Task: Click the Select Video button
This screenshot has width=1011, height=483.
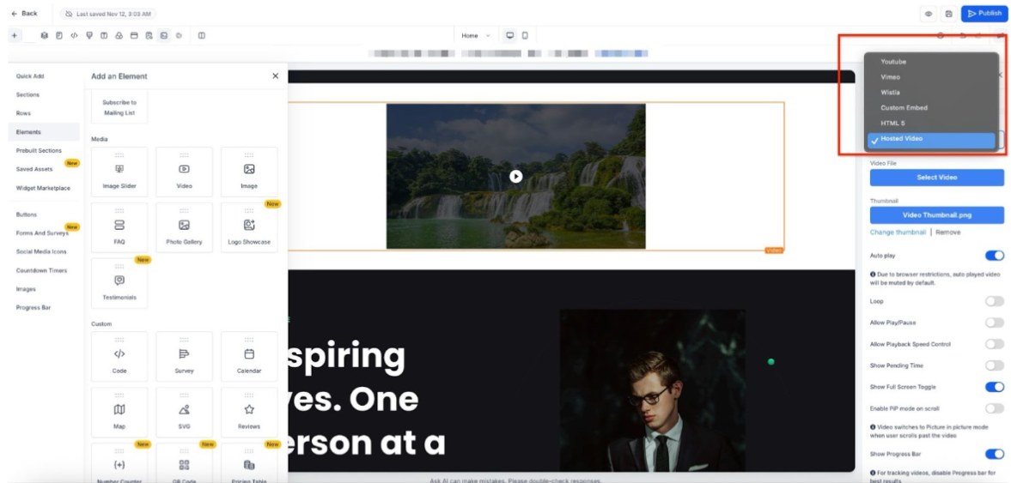Action: click(x=937, y=177)
